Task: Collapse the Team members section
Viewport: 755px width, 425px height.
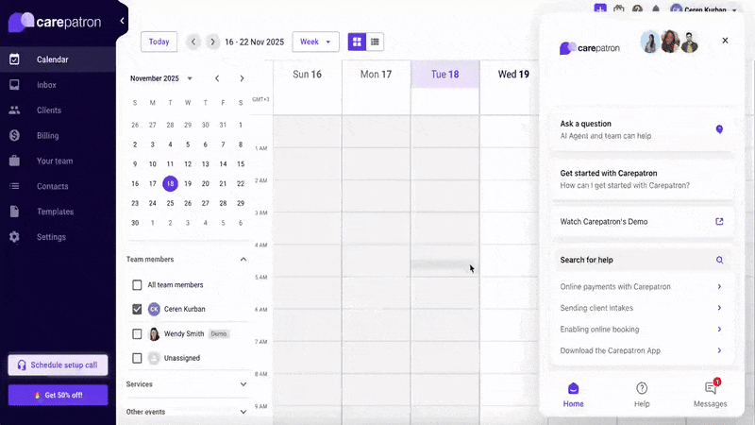Action: (x=243, y=259)
